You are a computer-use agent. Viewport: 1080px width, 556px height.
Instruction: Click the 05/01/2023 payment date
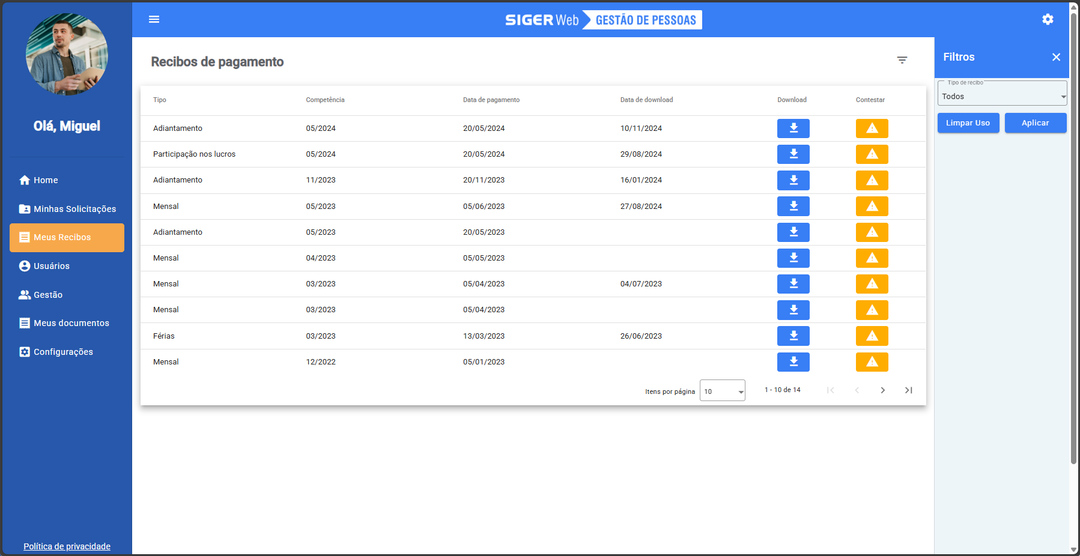point(484,362)
